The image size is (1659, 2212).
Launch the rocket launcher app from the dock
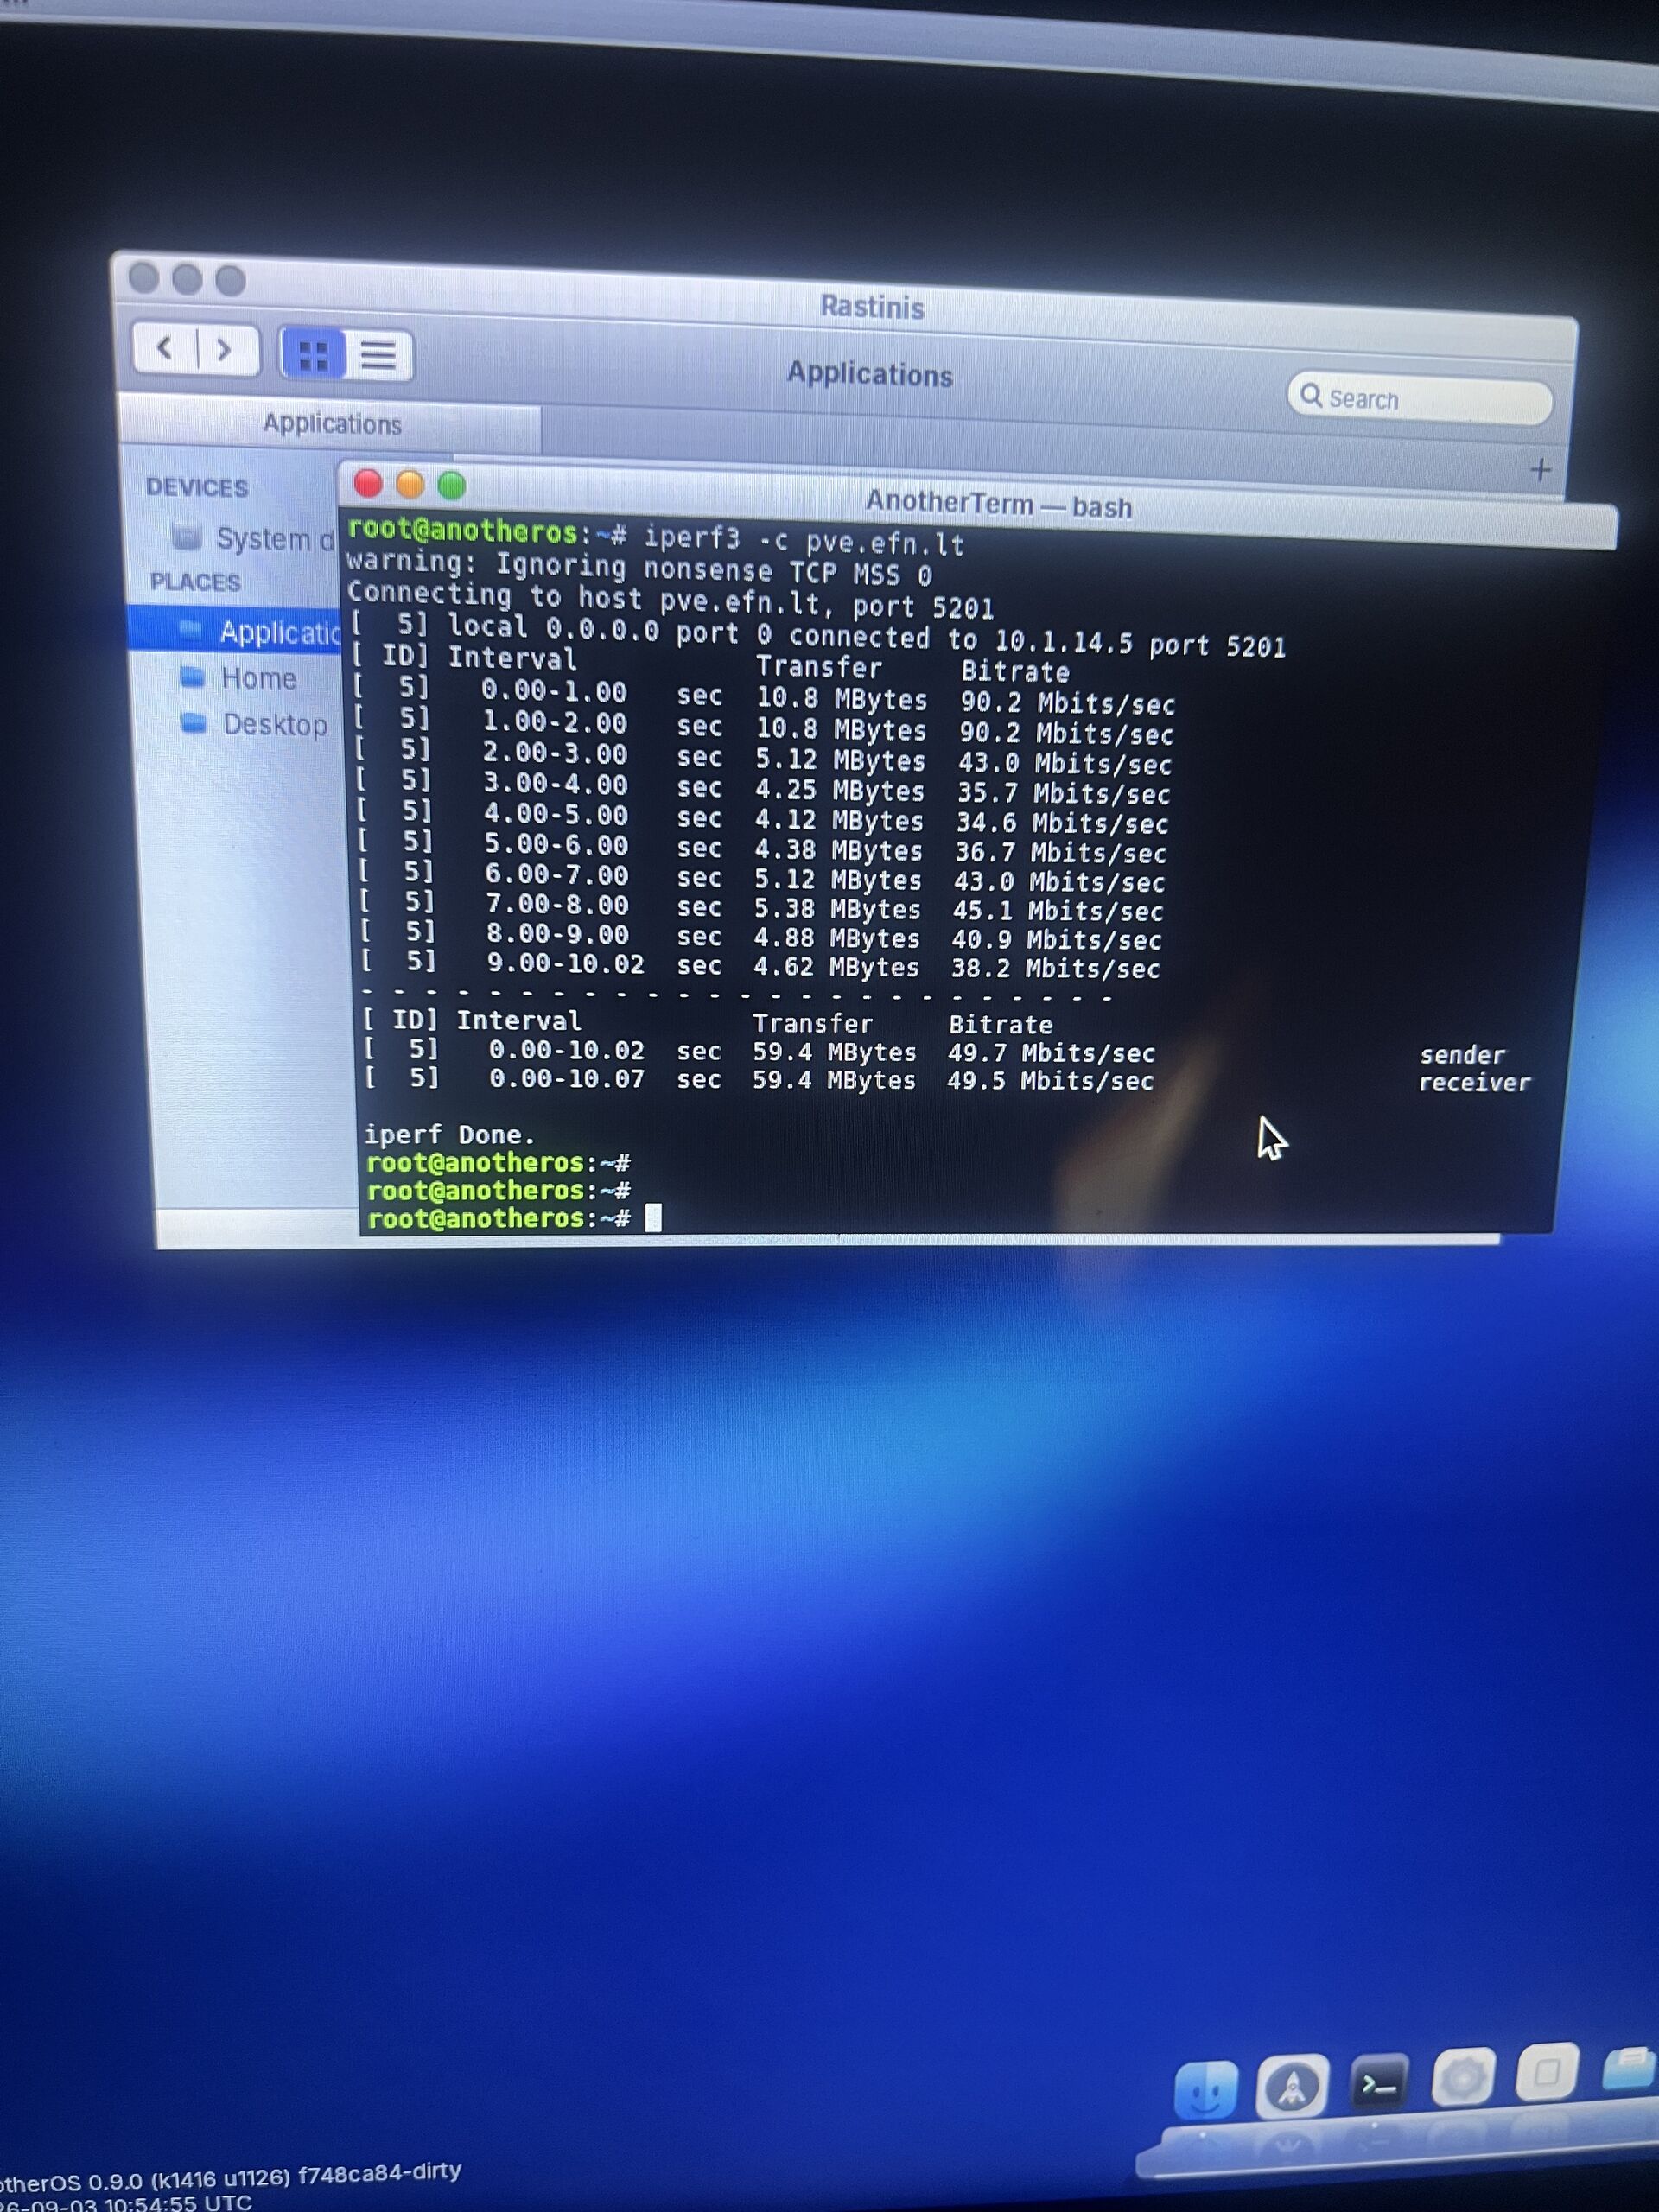tap(1292, 2086)
